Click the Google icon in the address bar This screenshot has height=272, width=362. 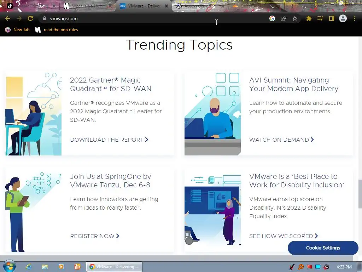[272, 18]
